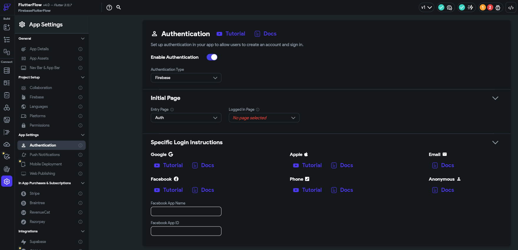The image size is (518, 250).
Task: Collapse the Project Setup group
Action: tap(83, 77)
